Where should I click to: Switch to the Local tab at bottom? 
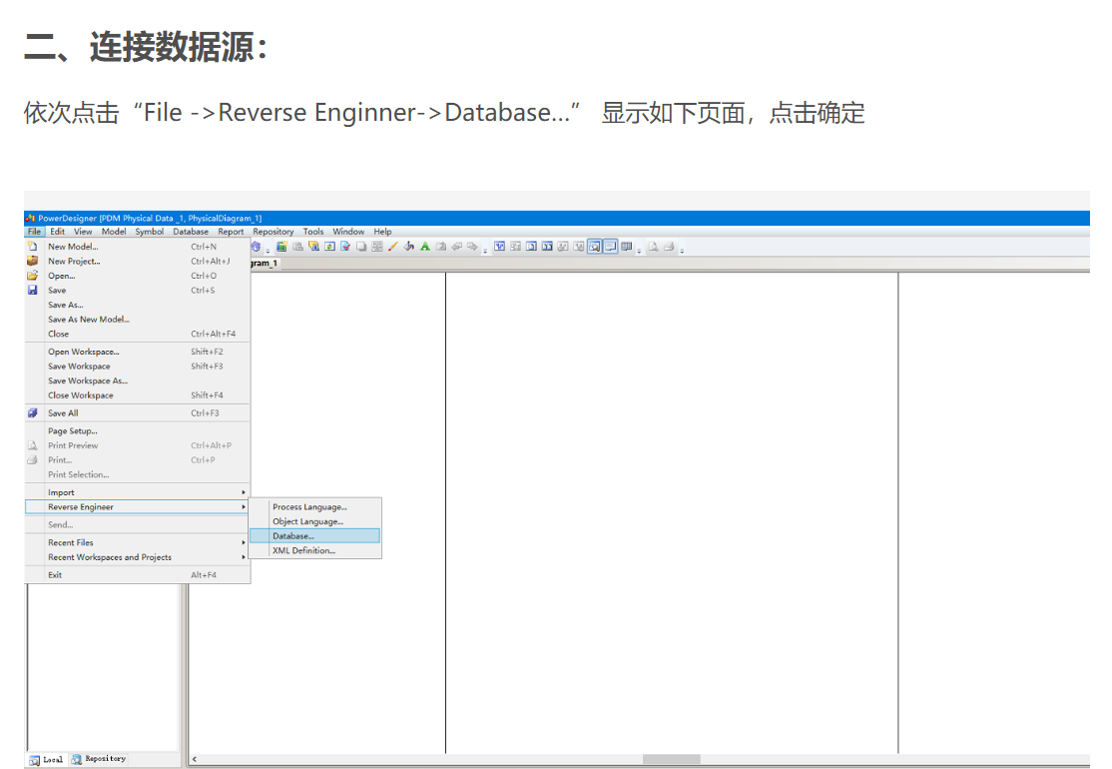point(46,760)
